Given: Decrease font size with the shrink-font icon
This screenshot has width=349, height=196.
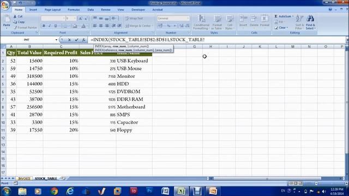Looking at the screenshot, I should point(86,19).
